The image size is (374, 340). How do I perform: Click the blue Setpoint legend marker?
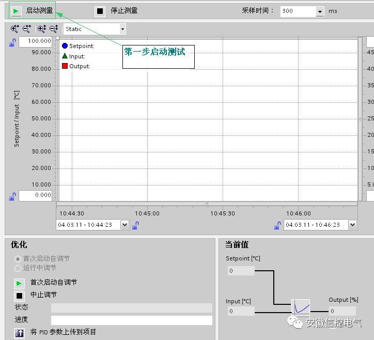click(65, 45)
